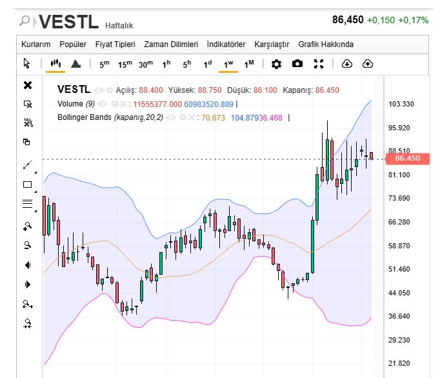Toggle Bollinger Bands visibility eye

point(171,117)
